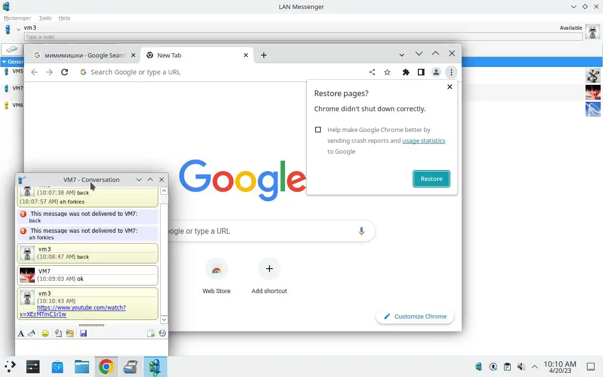
Task: Open the font selector in conversation toolbar
Action: click(21, 334)
